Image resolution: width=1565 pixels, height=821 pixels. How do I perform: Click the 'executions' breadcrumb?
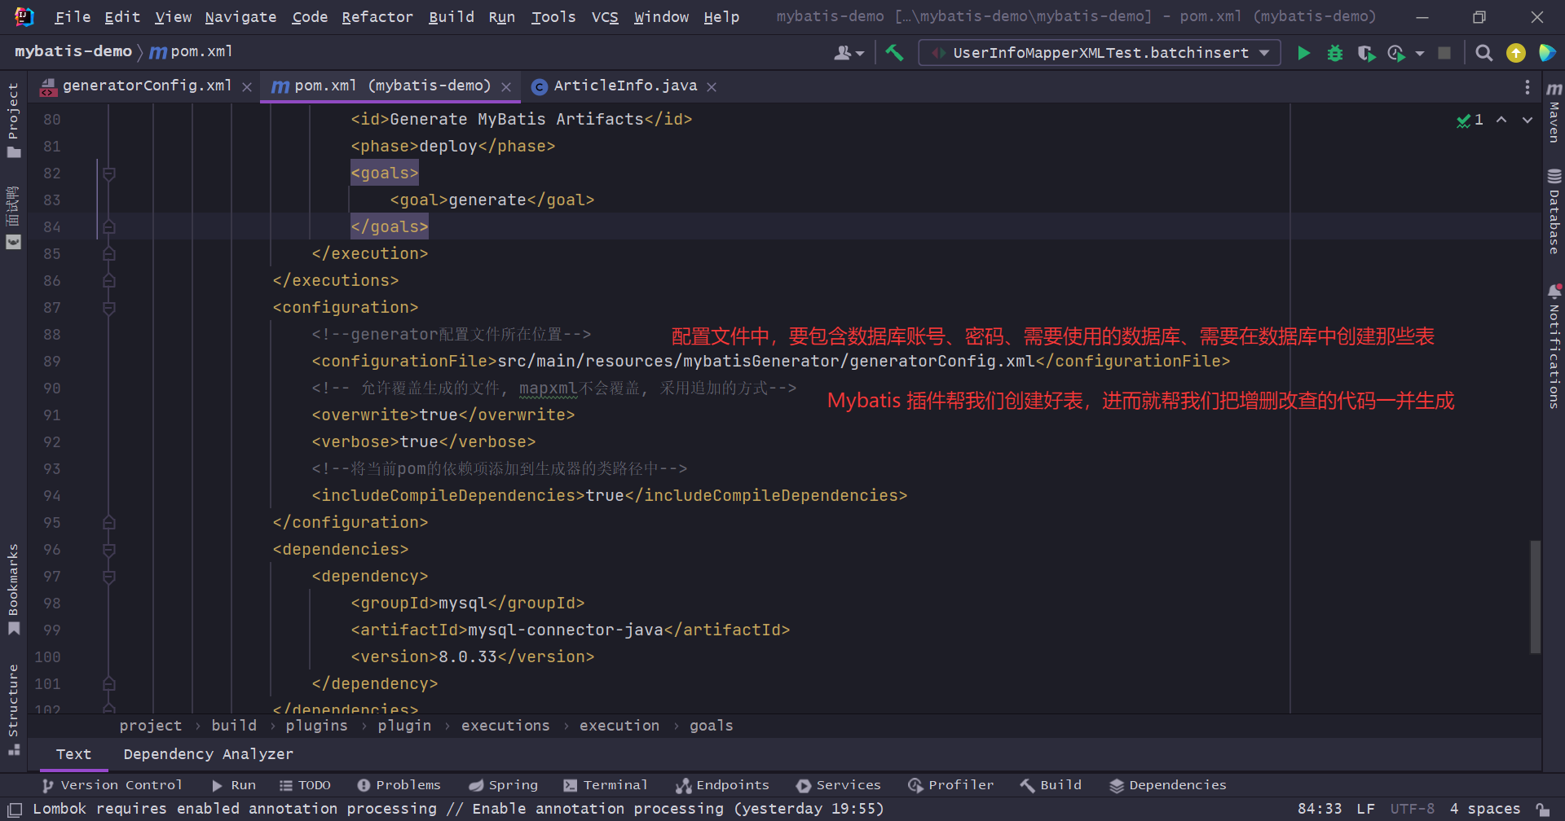[x=505, y=726]
